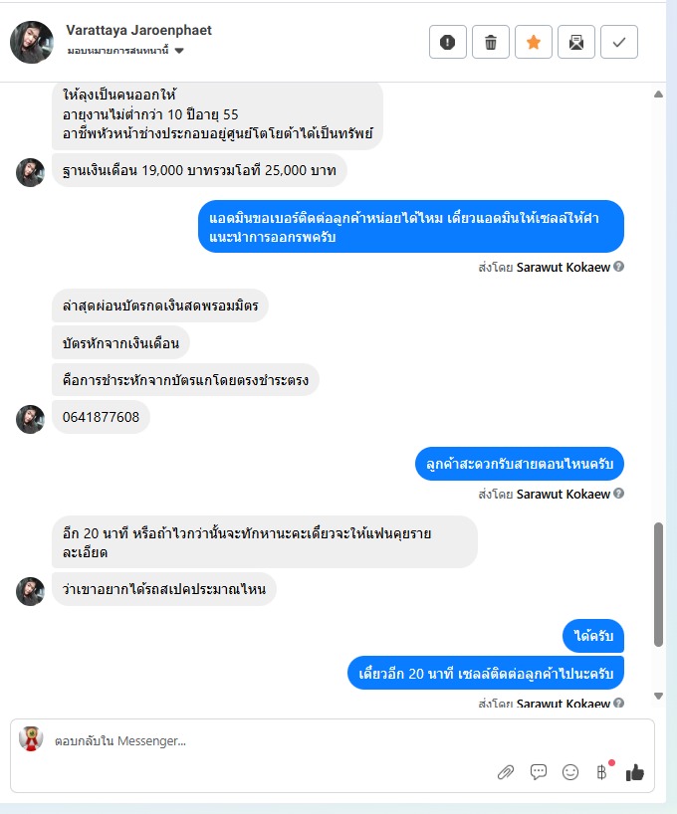Open help icon beside first Sarawut Kokaew label

tap(618, 267)
